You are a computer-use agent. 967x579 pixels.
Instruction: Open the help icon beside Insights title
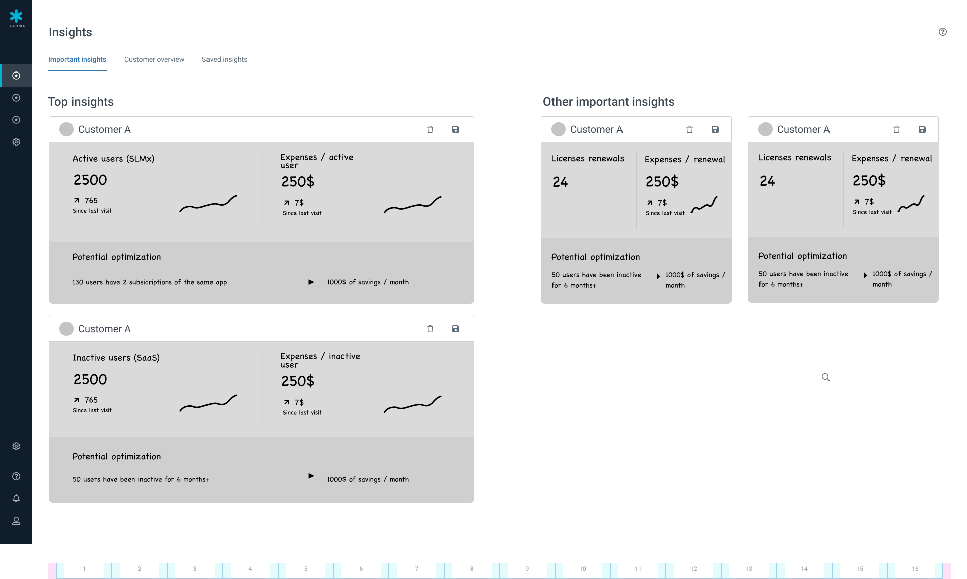click(x=943, y=32)
